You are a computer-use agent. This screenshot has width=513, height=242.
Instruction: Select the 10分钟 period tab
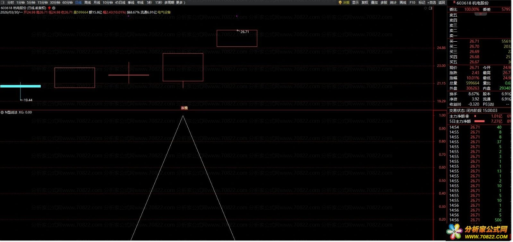point(108,3)
